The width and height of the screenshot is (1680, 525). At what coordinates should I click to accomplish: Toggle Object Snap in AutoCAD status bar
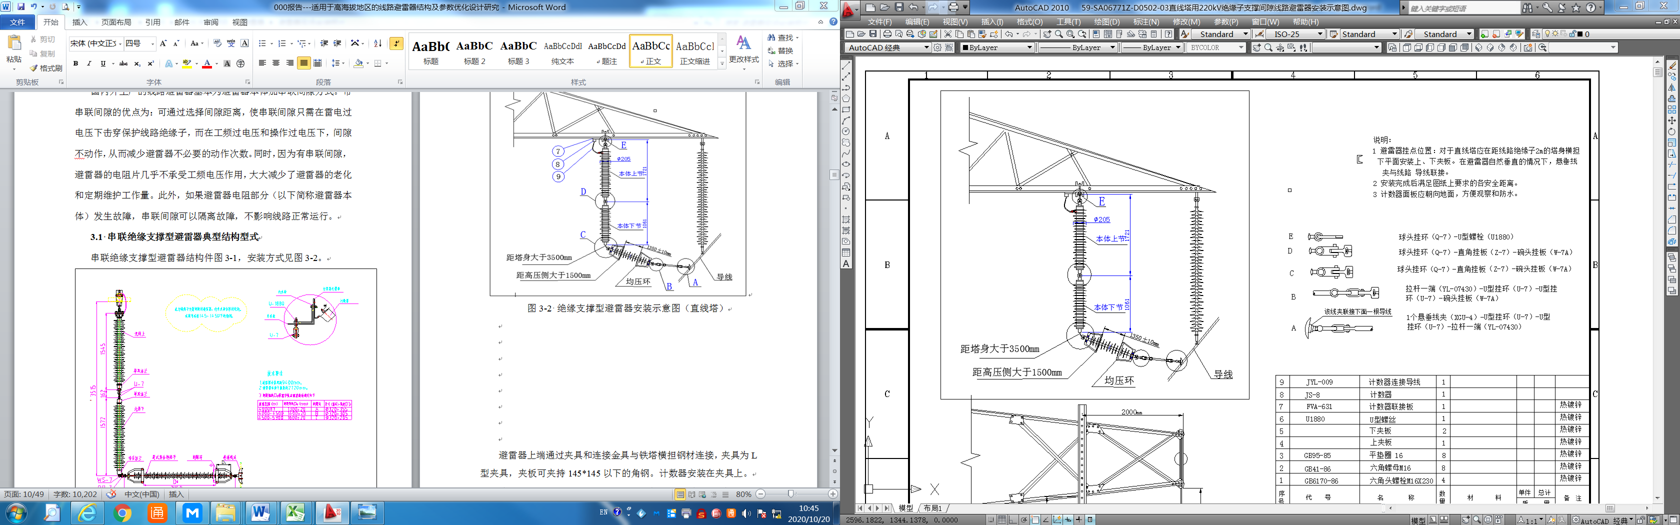pos(1035,520)
